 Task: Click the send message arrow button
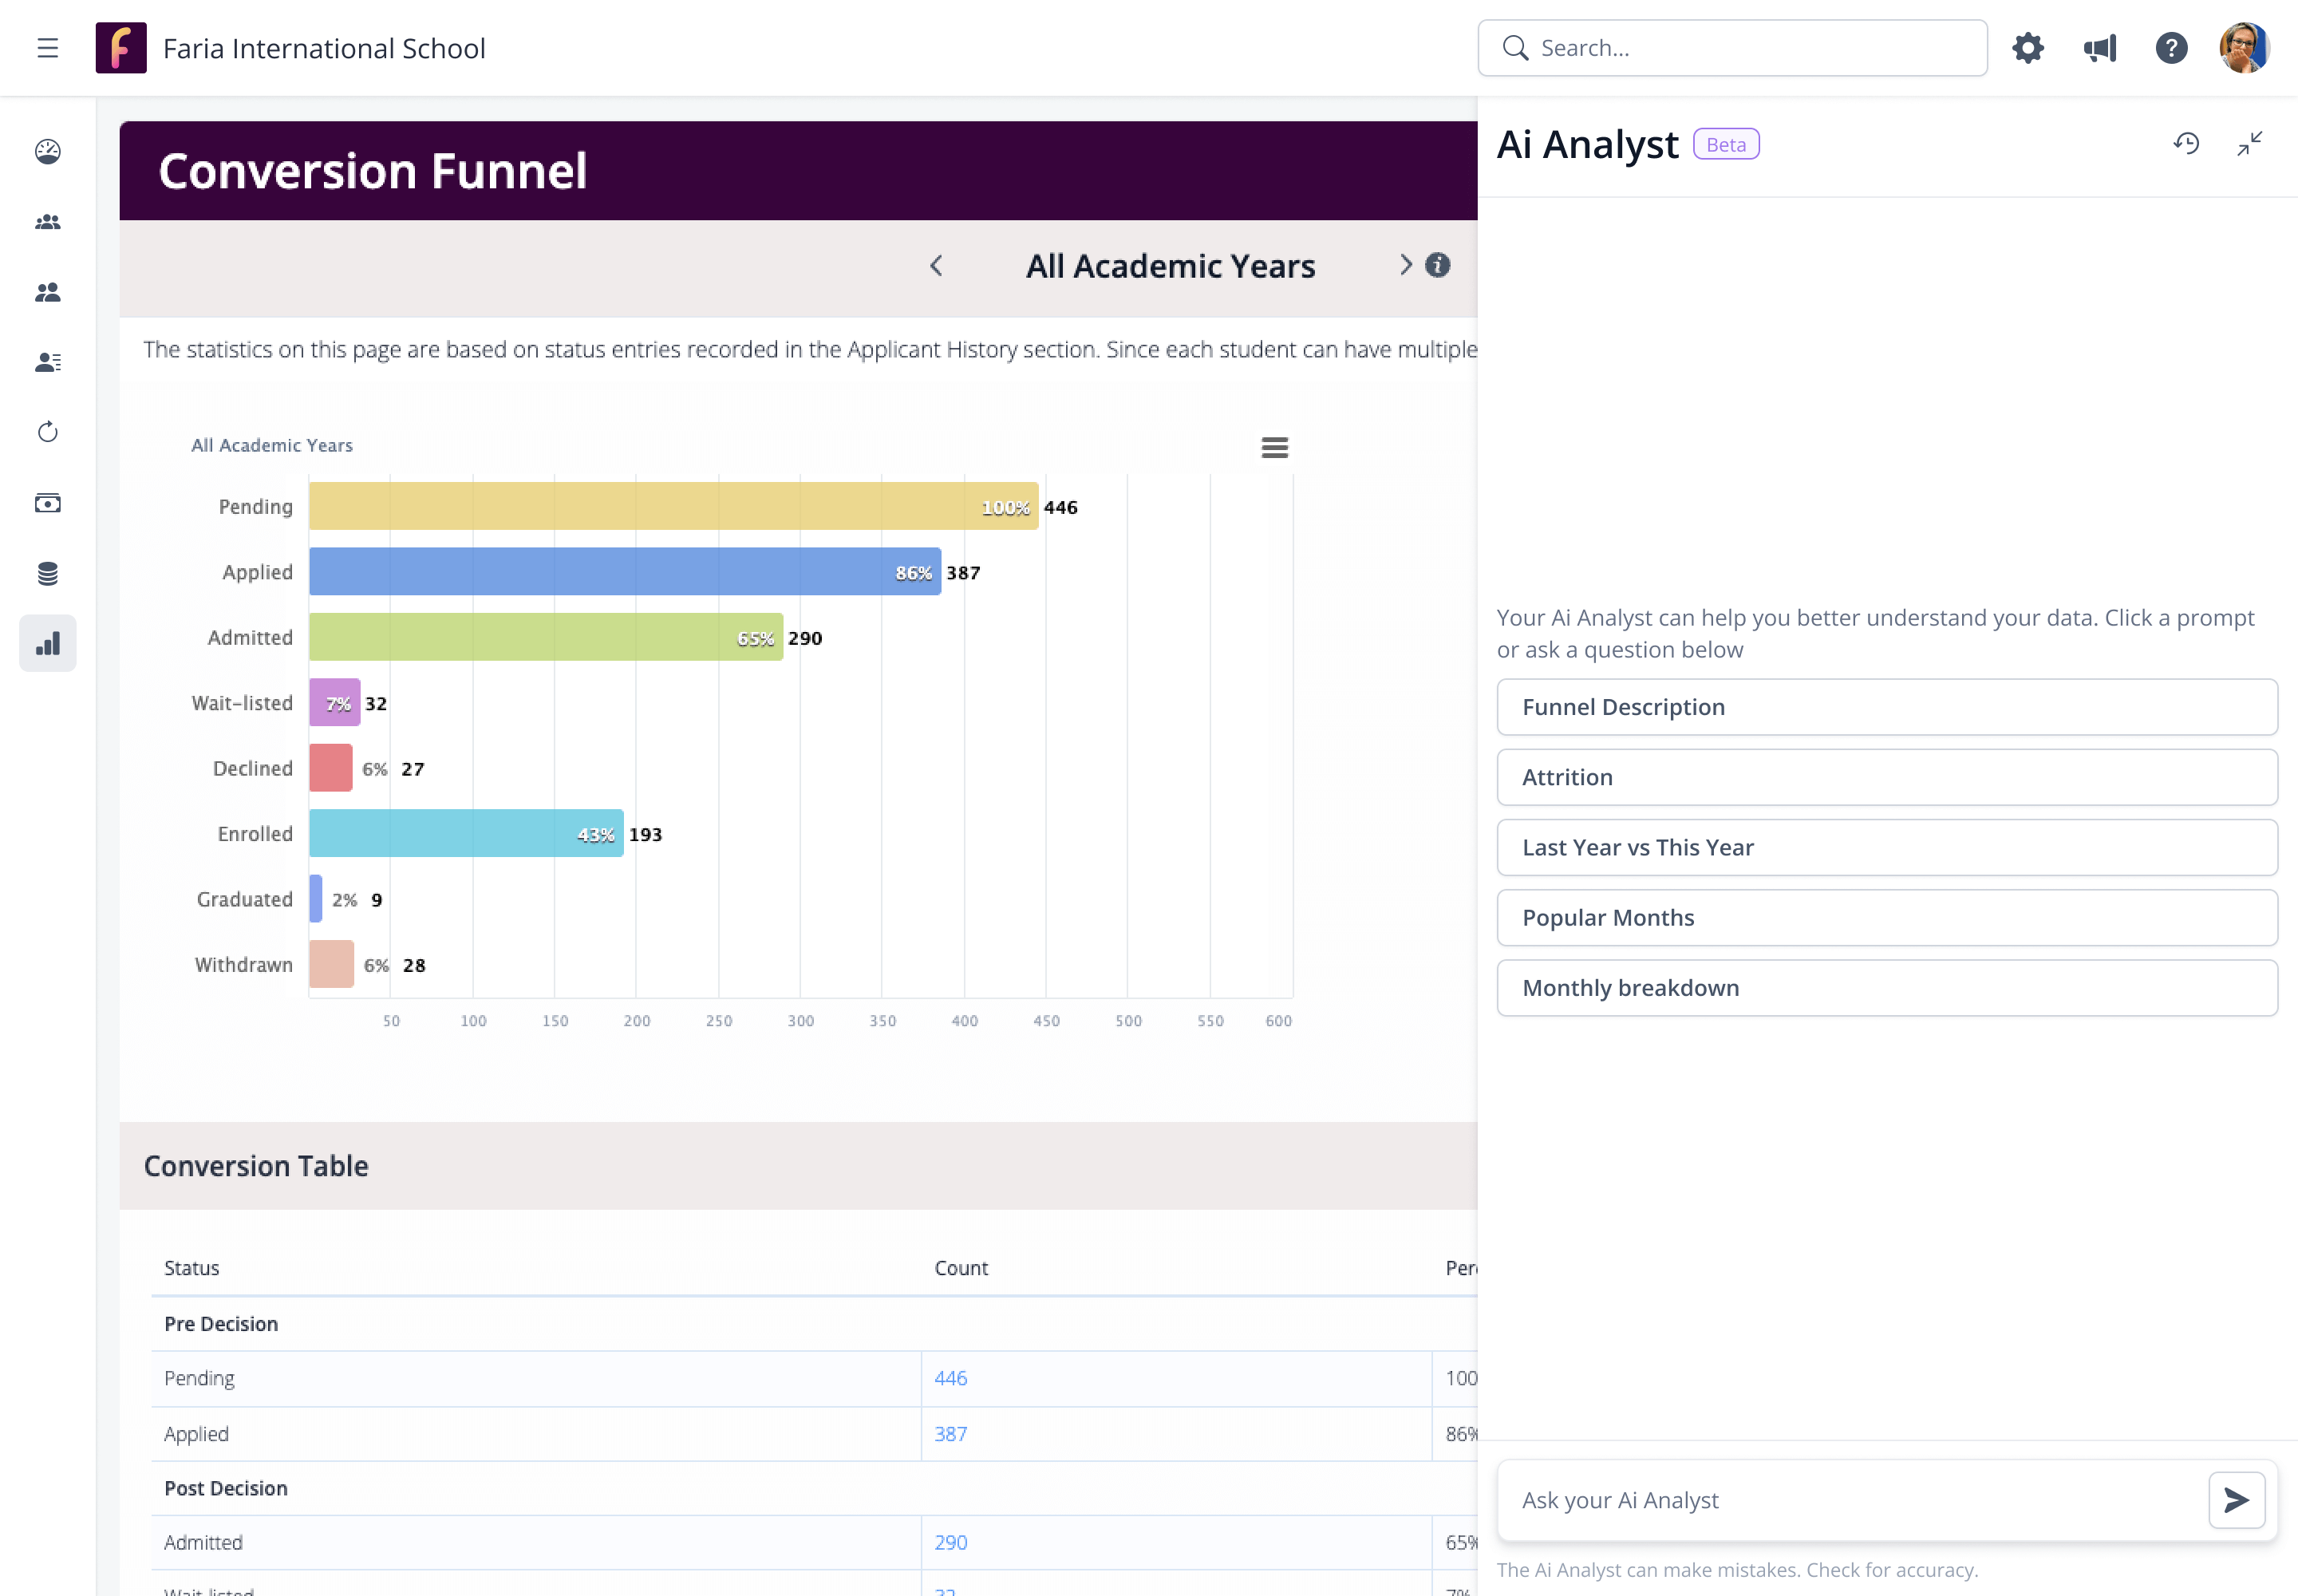coord(2236,1500)
